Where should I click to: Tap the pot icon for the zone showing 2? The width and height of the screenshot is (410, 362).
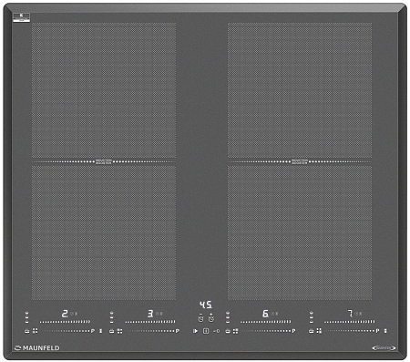point(26,331)
